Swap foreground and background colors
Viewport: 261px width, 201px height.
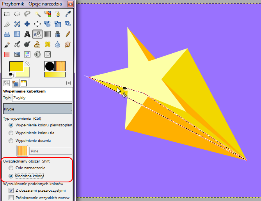pos(27,63)
